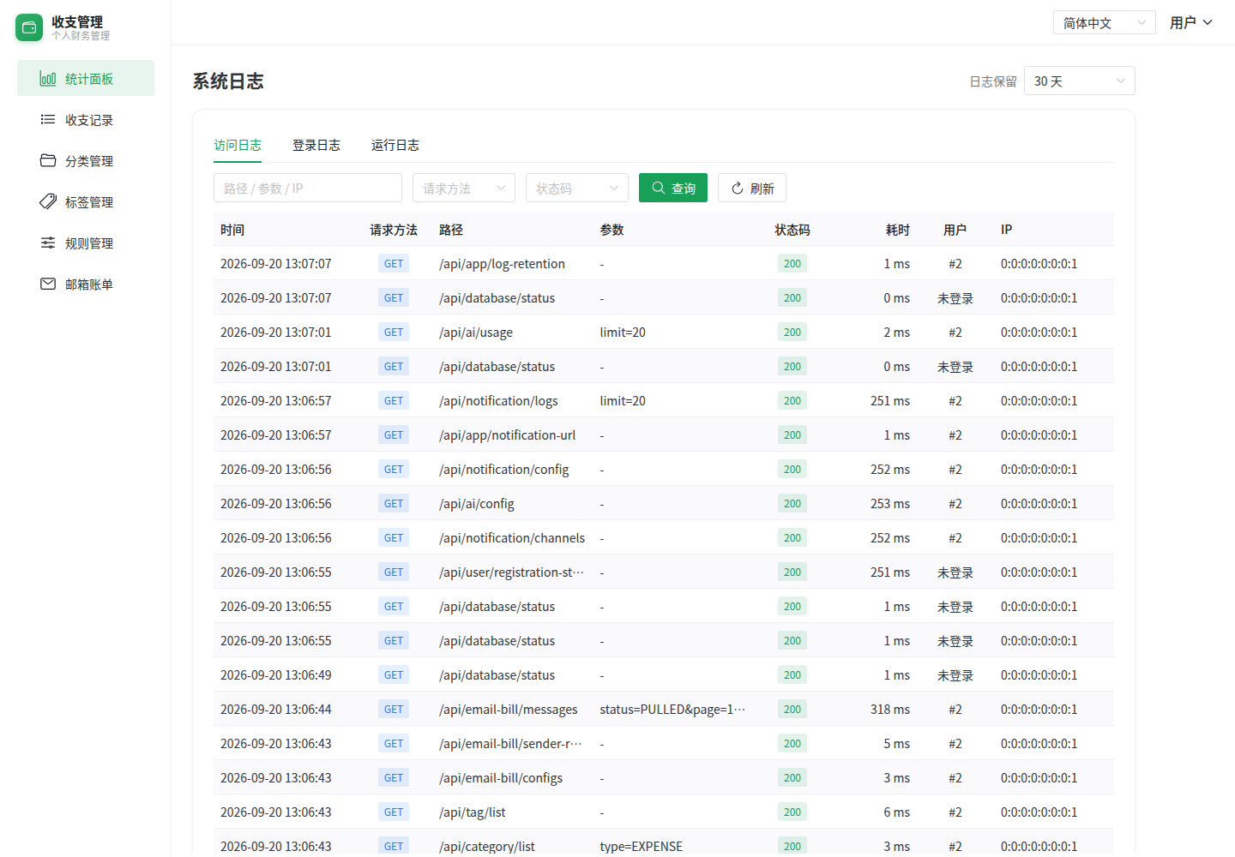
Task: Click the 刷新 refresh button
Action: pos(752,188)
